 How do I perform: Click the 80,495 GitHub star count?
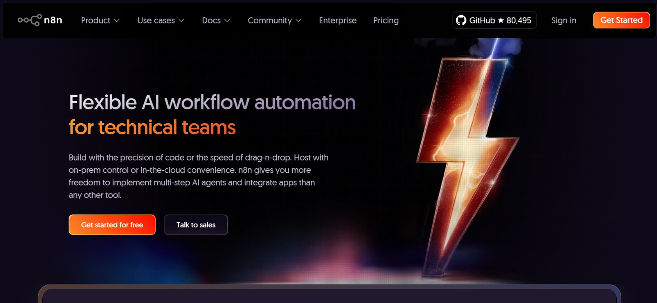point(519,21)
